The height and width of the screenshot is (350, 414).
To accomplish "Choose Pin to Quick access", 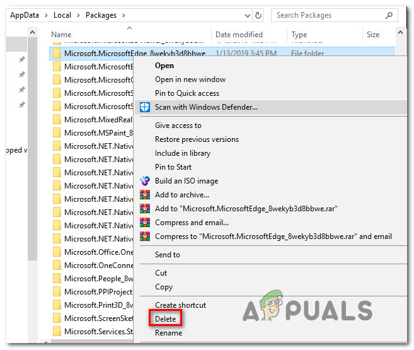I will 187,93.
